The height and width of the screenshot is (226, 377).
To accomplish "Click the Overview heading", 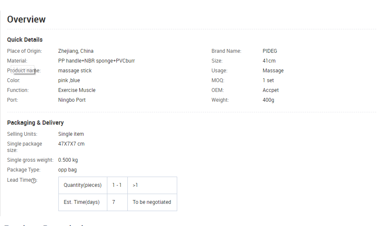I will (26, 19).
